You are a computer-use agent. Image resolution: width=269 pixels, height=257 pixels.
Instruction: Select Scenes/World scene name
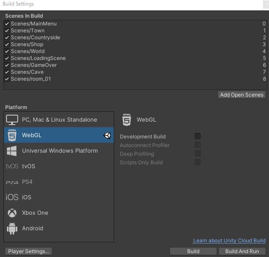pos(28,51)
